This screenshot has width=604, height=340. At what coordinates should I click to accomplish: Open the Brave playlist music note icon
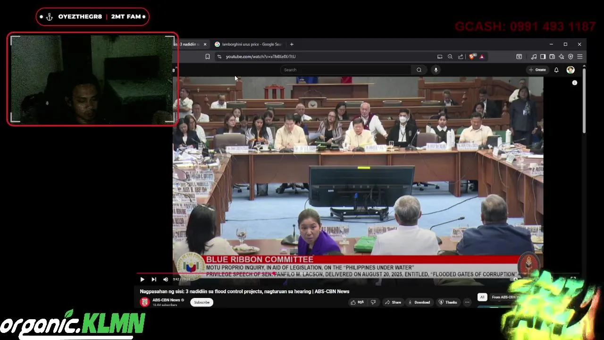point(534,57)
